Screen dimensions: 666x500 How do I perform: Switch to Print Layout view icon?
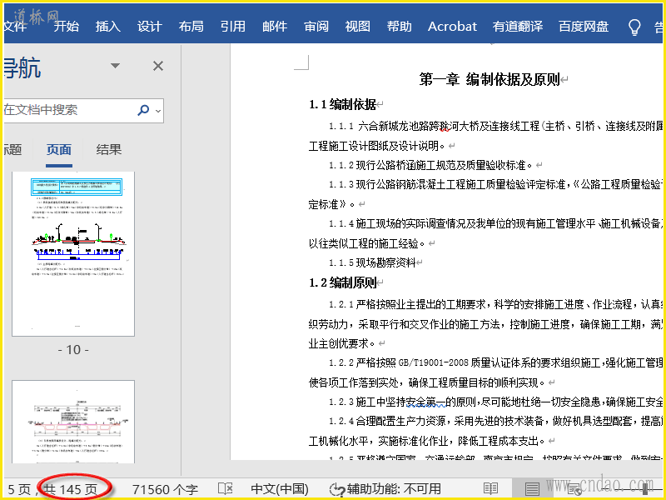click(x=532, y=489)
